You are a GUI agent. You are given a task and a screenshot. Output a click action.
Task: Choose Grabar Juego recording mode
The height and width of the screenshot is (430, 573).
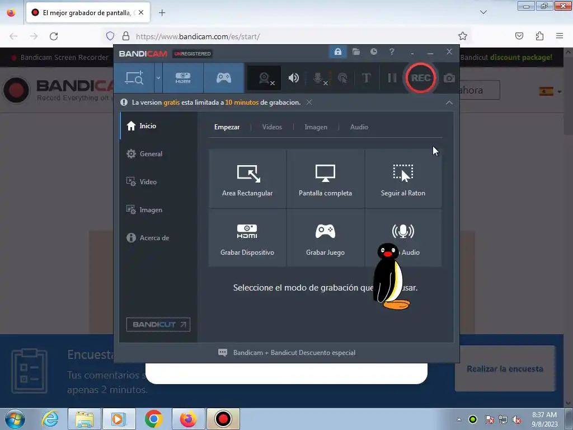click(x=325, y=238)
